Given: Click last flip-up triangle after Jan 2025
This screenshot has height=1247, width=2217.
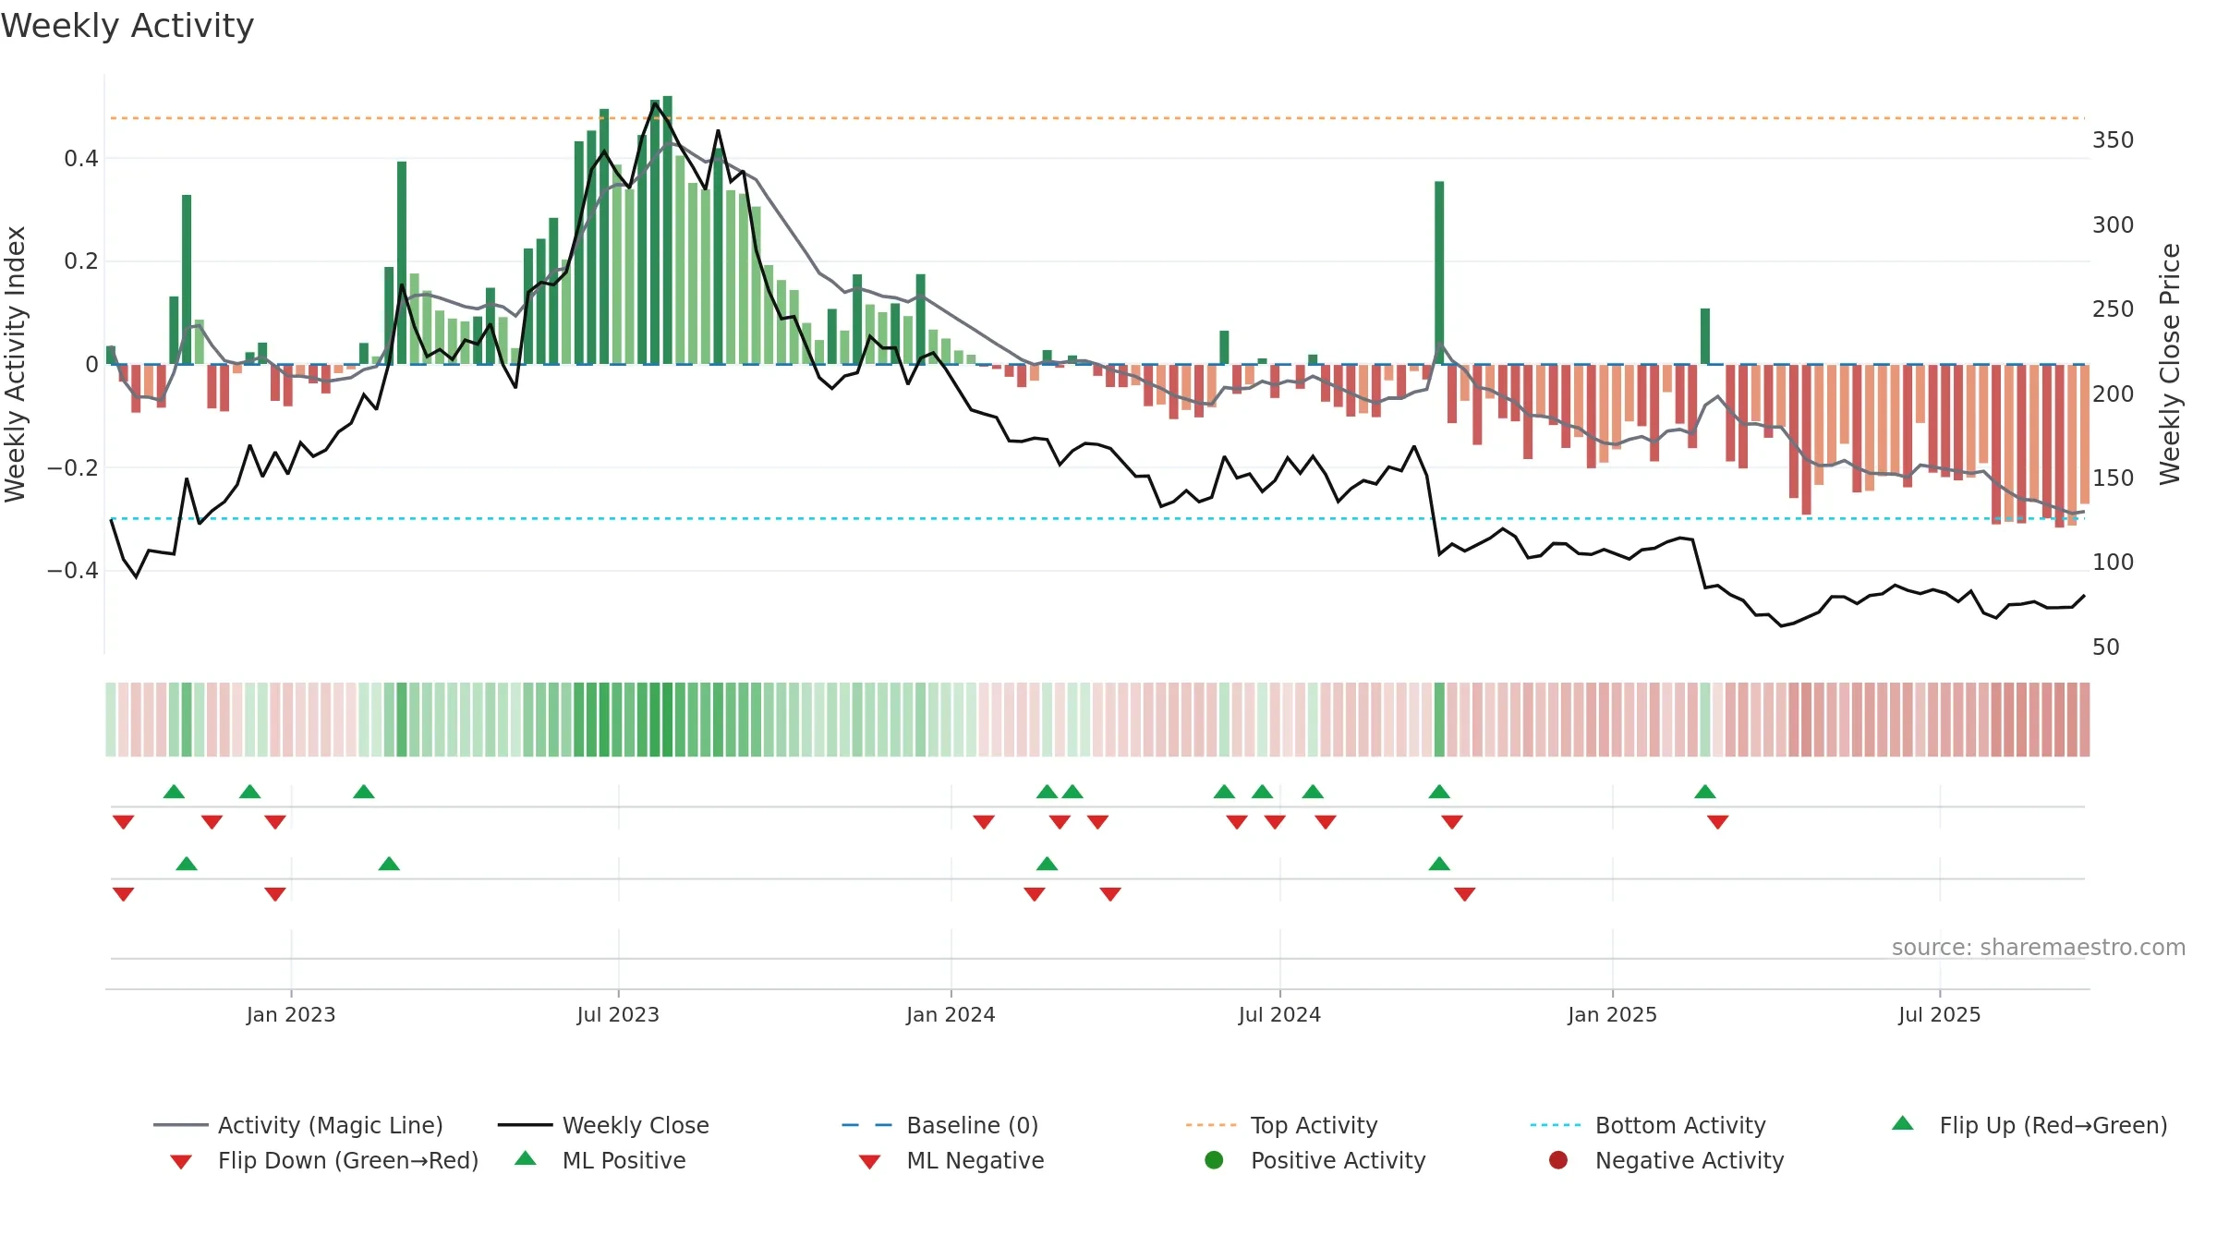Looking at the screenshot, I should (x=1705, y=792).
